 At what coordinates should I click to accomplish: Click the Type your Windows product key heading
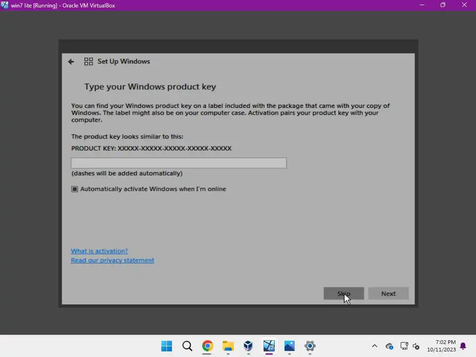click(x=150, y=87)
